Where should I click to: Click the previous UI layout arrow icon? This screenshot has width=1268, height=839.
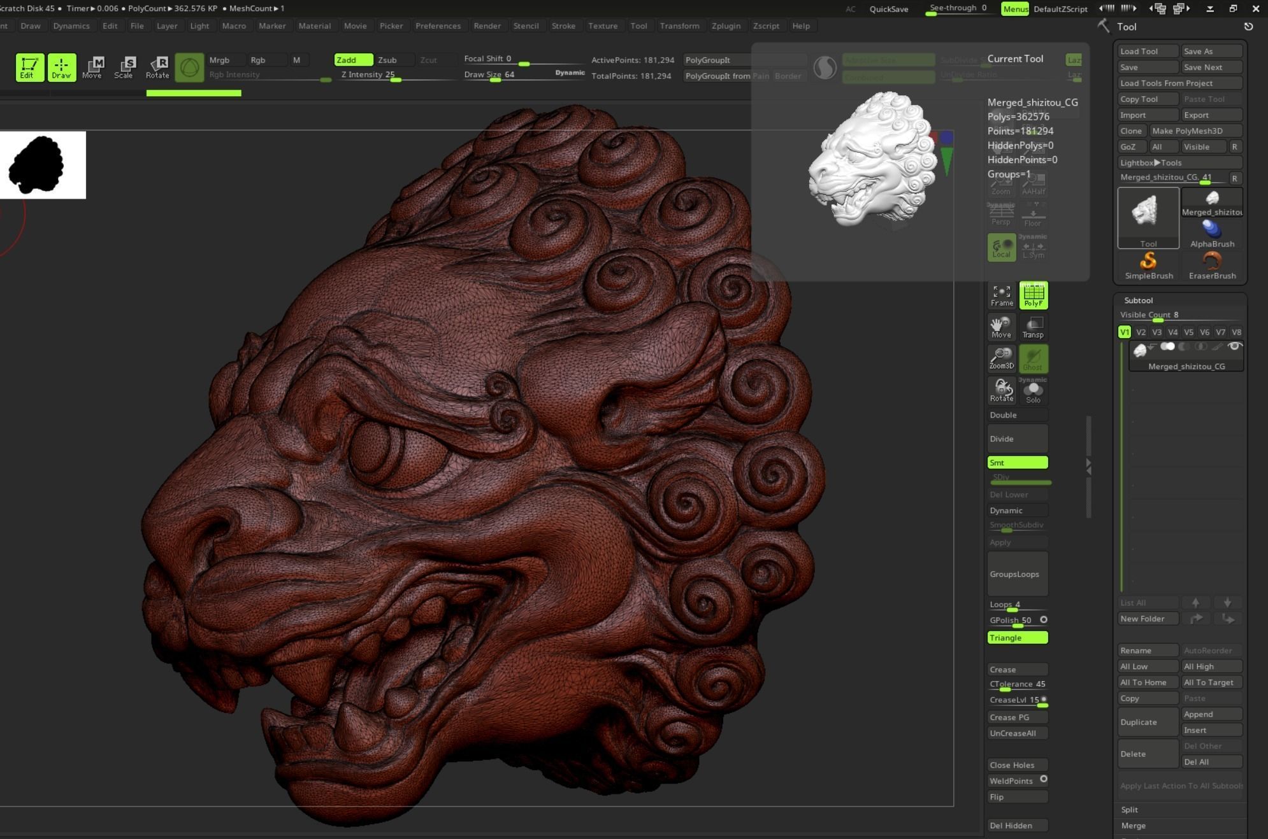click(1158, 8)
